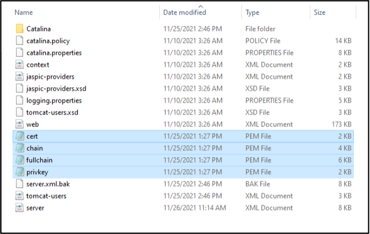The width and height of the screenshot is (370, 234).
Task: Click the catalina.properties file name
Action: (54, 53)
